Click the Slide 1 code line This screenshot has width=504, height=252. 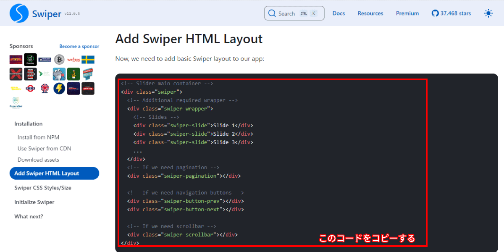[x=194, y=126]
